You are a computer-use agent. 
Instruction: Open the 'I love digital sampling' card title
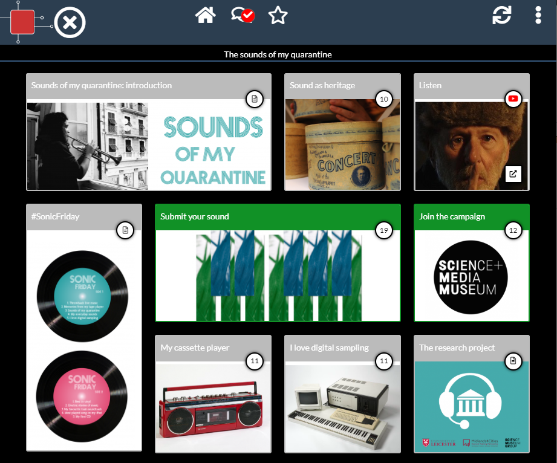click(x=329, y=348)
